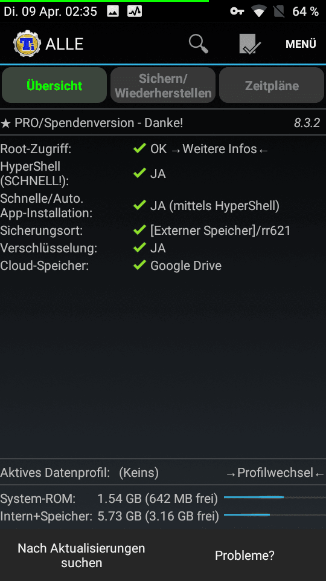The image size is (326, 581).
Task: Open the MENÜ button
Action: 301,44
